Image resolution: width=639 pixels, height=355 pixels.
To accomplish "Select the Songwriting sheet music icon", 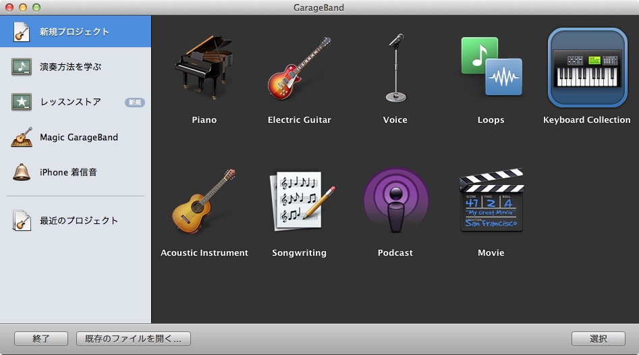I will point(302,201).
